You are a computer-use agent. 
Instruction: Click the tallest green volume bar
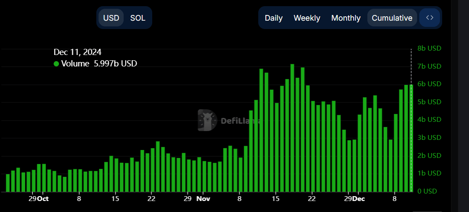[292, 128]
